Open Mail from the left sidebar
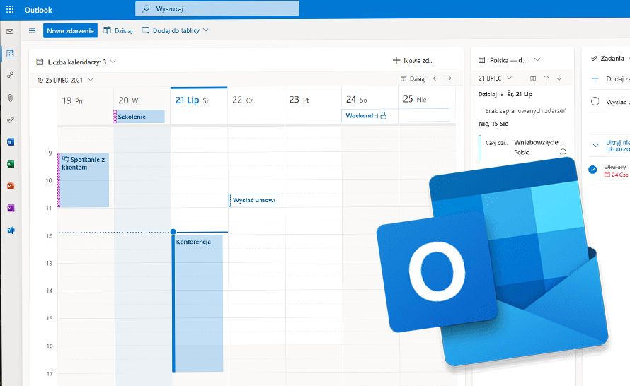The width and height of the screenshot is (630, 386). tap(10, 31)
